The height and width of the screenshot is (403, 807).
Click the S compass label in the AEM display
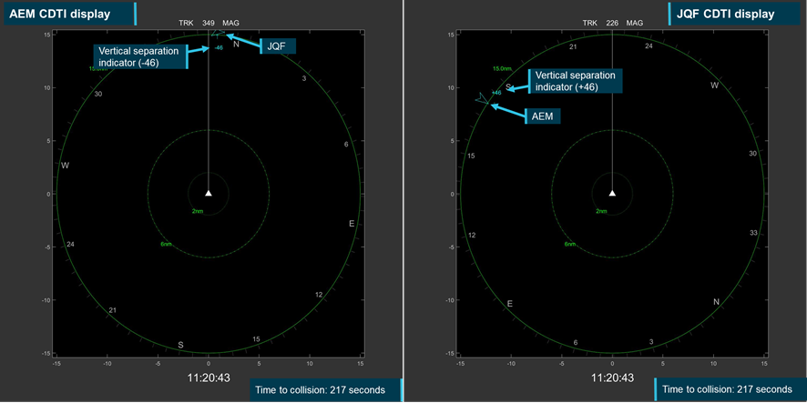(180, 345)
